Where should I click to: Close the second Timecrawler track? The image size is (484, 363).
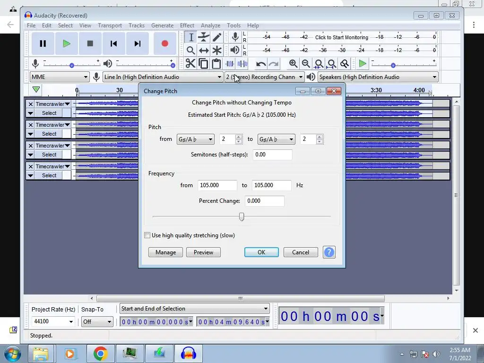[30, 125]
